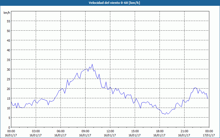Viewport: 220px width, 138px height.
Task: Click the 21:00 time axis label
Action: click(x=184, y=131)
